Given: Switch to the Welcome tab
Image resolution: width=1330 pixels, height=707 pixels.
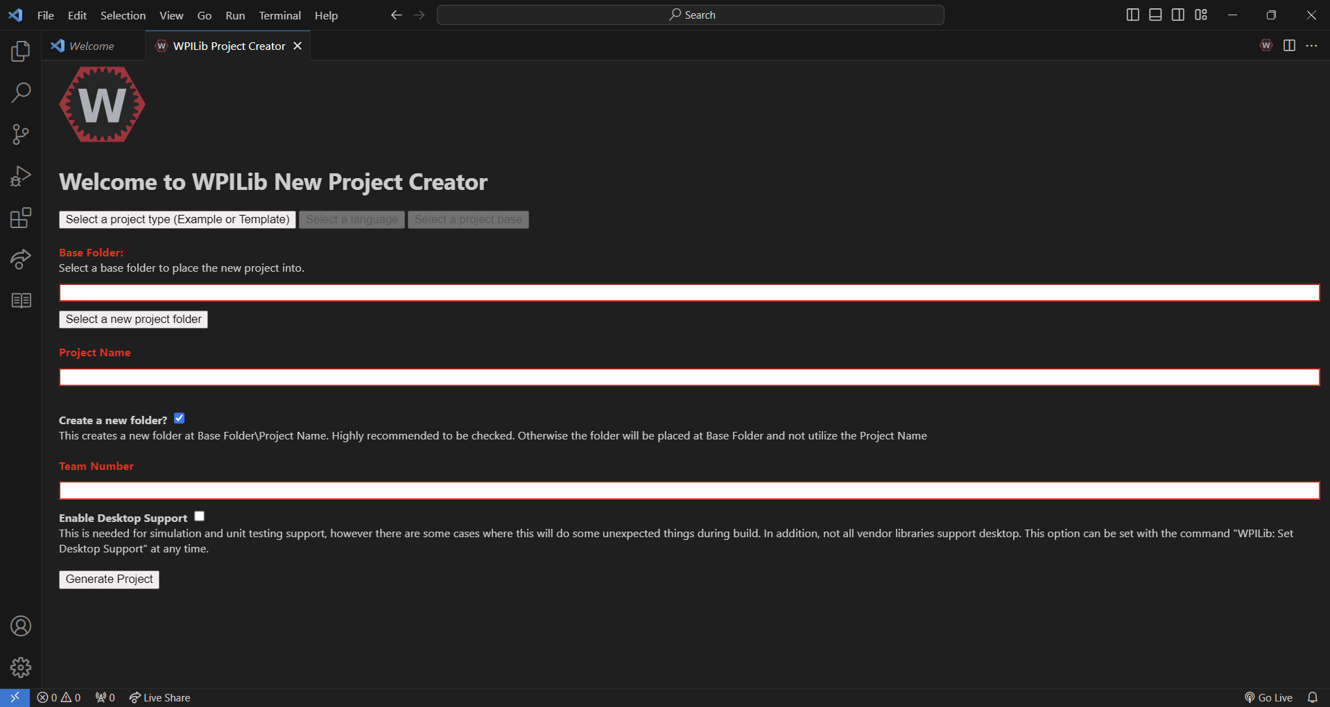Looking at the screenshot, I should pos(93,46).
